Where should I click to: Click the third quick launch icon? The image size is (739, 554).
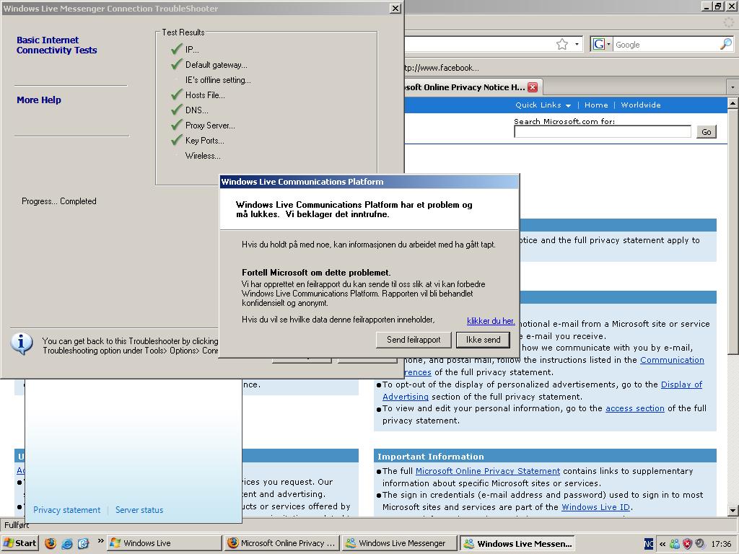[84, 543]
